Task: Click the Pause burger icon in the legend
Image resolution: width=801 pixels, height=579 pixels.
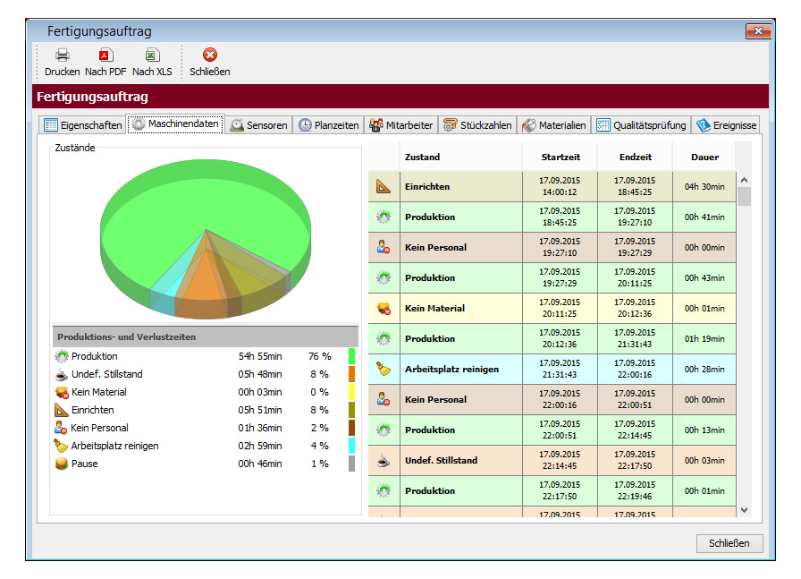Action: tap(62, 464)
